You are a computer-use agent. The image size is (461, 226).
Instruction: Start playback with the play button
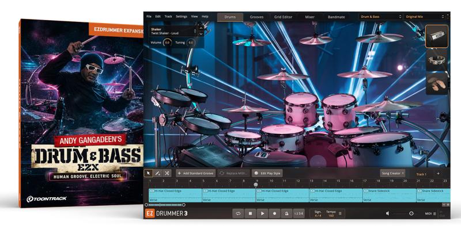(262, 213)
